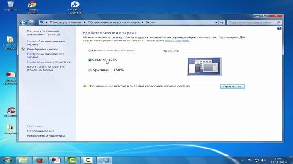Open the help question-mark icon
293x164 pixels.
click(x=279, y=28)
